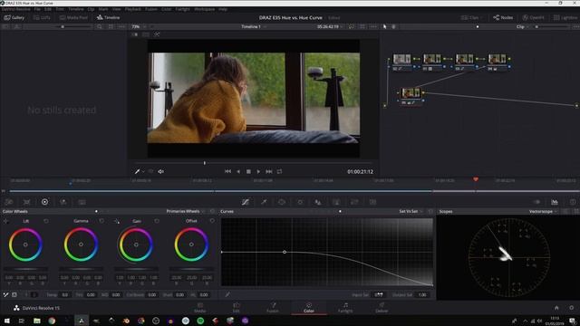Click the curve eyedropper below the graph
This screenshot has width=580, height=326.
227,294
